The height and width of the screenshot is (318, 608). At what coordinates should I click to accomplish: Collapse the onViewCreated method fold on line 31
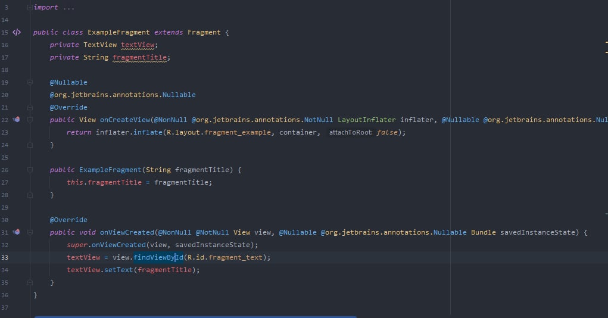point(30,232)
